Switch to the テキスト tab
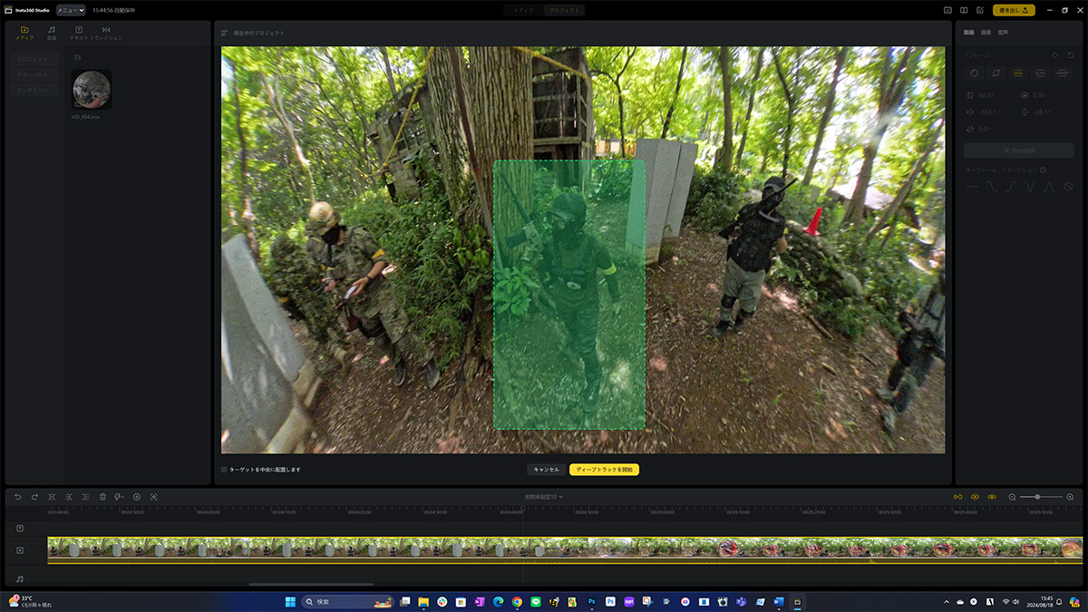Screen dimensions: 1088x612 (79, 34)
